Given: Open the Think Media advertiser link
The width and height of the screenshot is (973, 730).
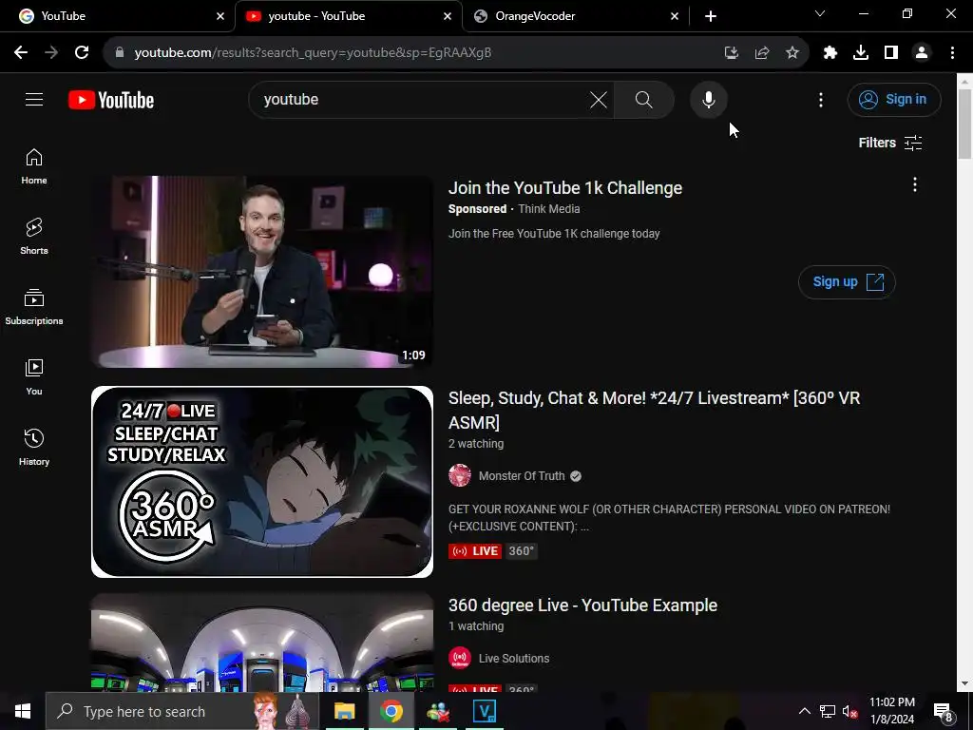Looking at the screenshot, I should click(x=548, y=209).
